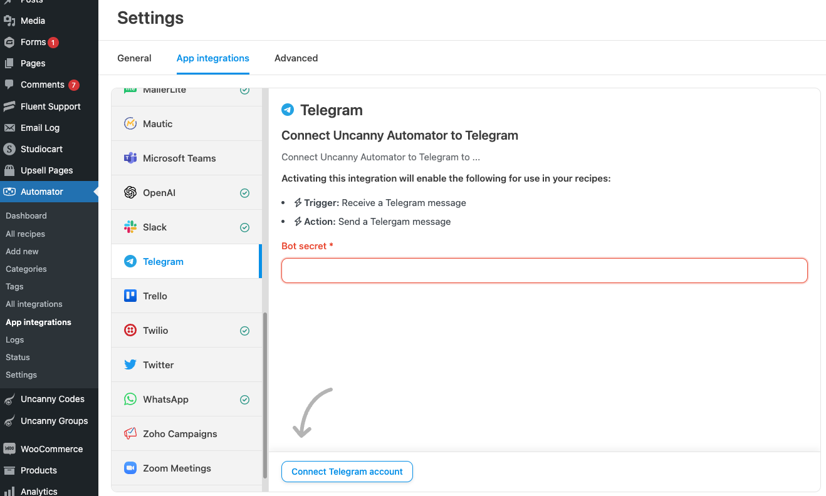Open the Advanced settings tab
This screenshot has width=826, height=496.
coord(296,58)
